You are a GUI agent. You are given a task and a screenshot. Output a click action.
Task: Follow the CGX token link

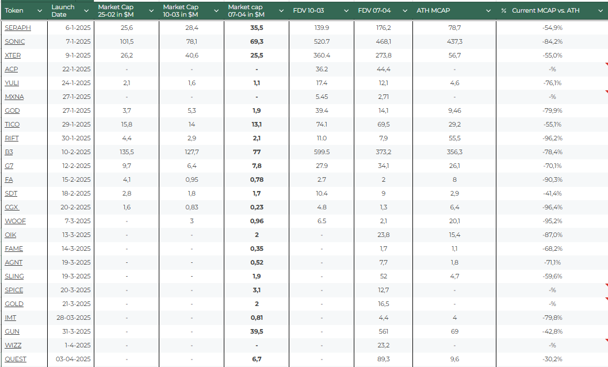(12, 207)
